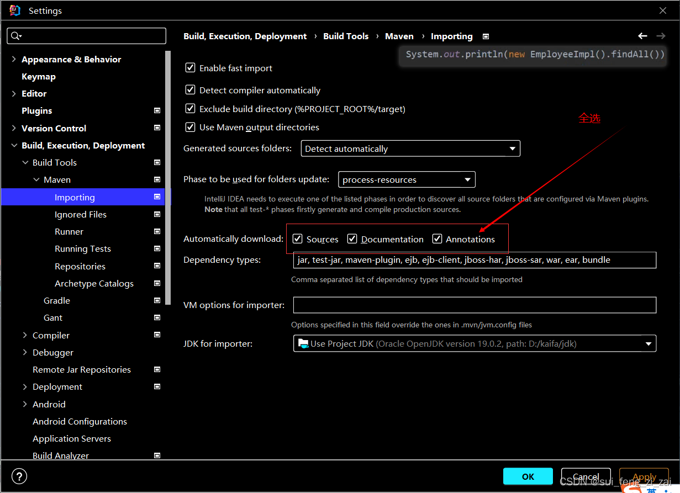680x493 pixels.
Task: Collapse the Maven node
Action: point(36,179)
